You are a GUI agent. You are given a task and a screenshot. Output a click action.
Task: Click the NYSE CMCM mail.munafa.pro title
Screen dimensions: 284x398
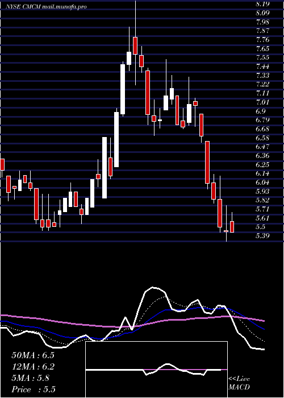[x=47, y=7]
